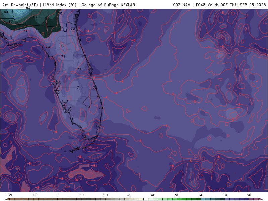Click the dewpoint value "76" by Florida Keys
This screenshot has height=201, width=268.
[x=71, y=152]
